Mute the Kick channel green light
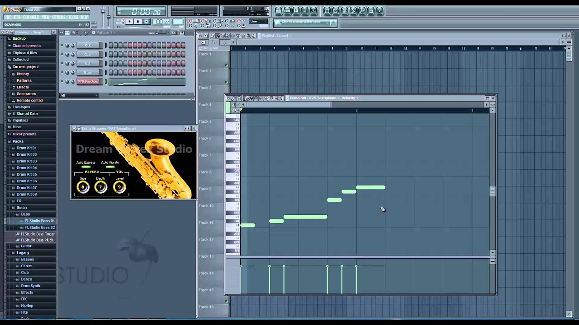 pyautogui.click(x=62, y=45)
